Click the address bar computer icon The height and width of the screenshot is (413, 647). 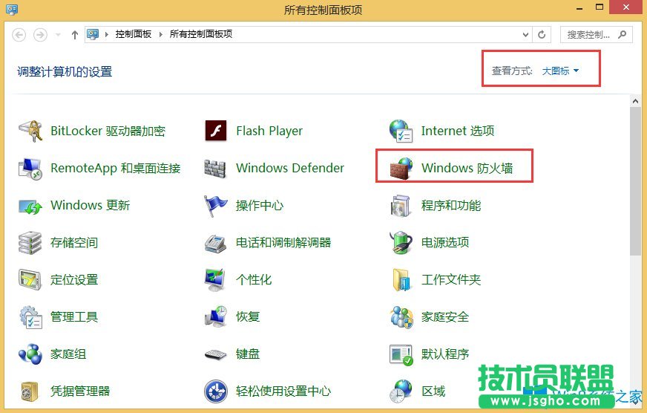[93, 34]
